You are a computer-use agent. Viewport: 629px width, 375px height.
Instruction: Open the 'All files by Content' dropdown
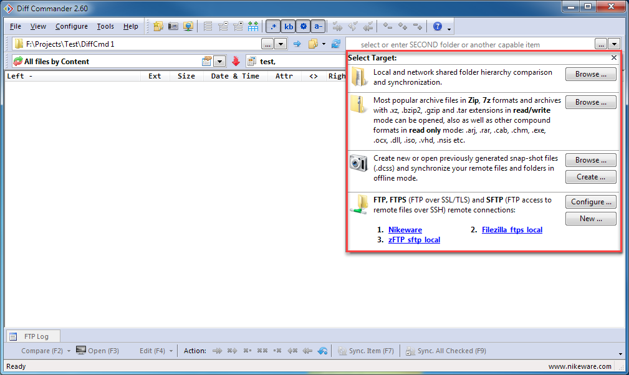coord(219,61)
